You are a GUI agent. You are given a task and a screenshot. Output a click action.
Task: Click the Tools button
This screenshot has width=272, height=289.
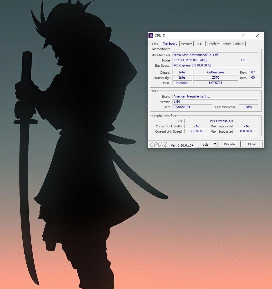[x=205, y=144]
